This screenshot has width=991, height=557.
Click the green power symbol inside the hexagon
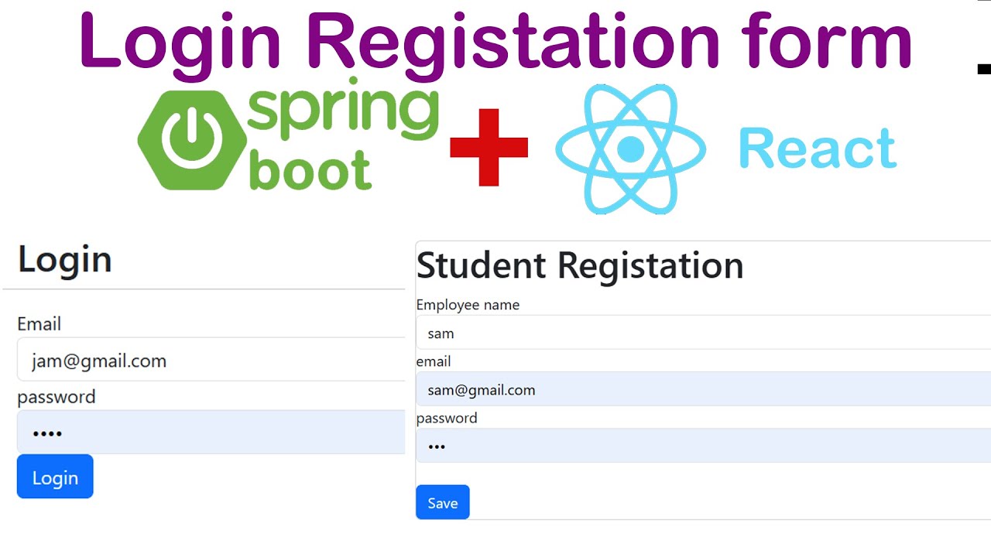(x=190, y=139)
